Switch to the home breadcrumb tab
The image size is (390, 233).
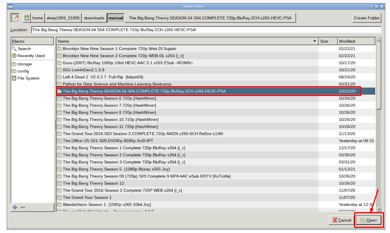37,18
